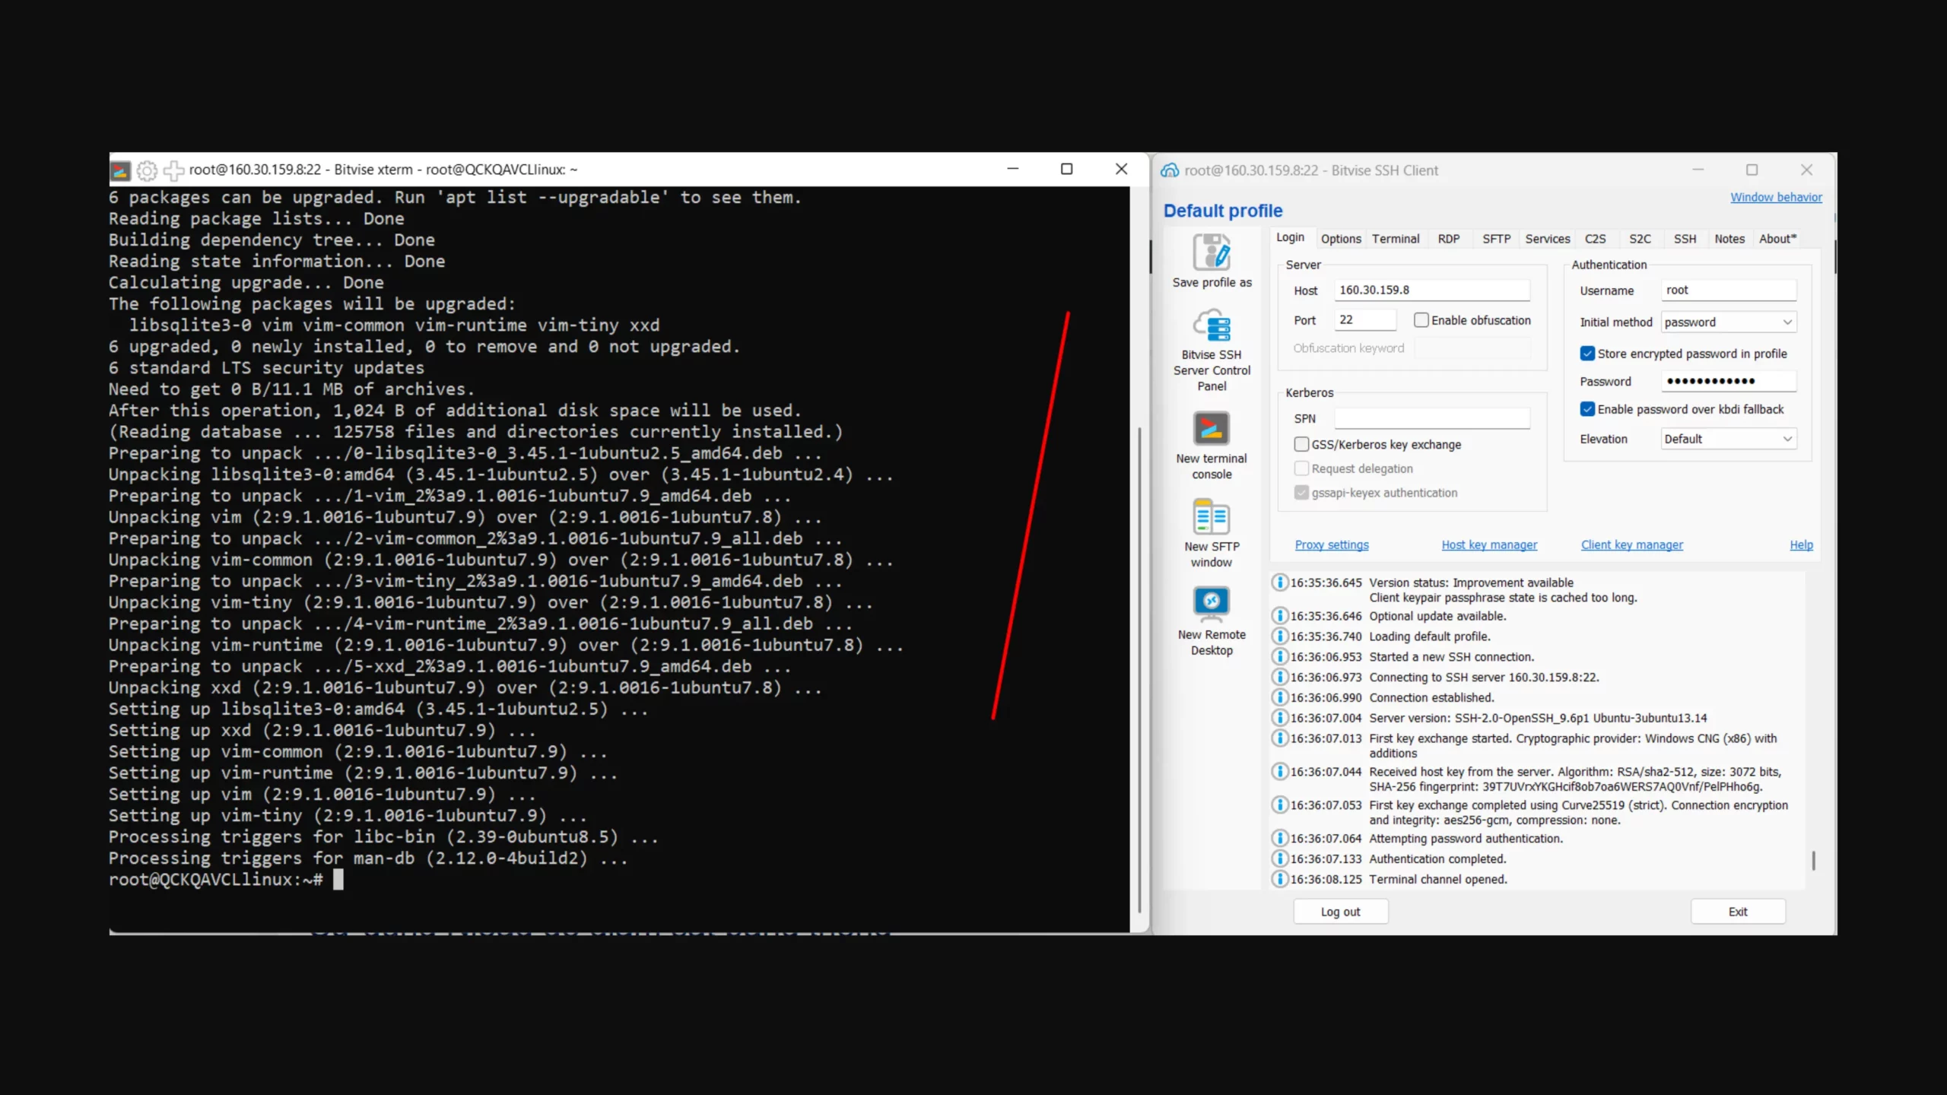Click the Username input field

(x=1728, y=290)
